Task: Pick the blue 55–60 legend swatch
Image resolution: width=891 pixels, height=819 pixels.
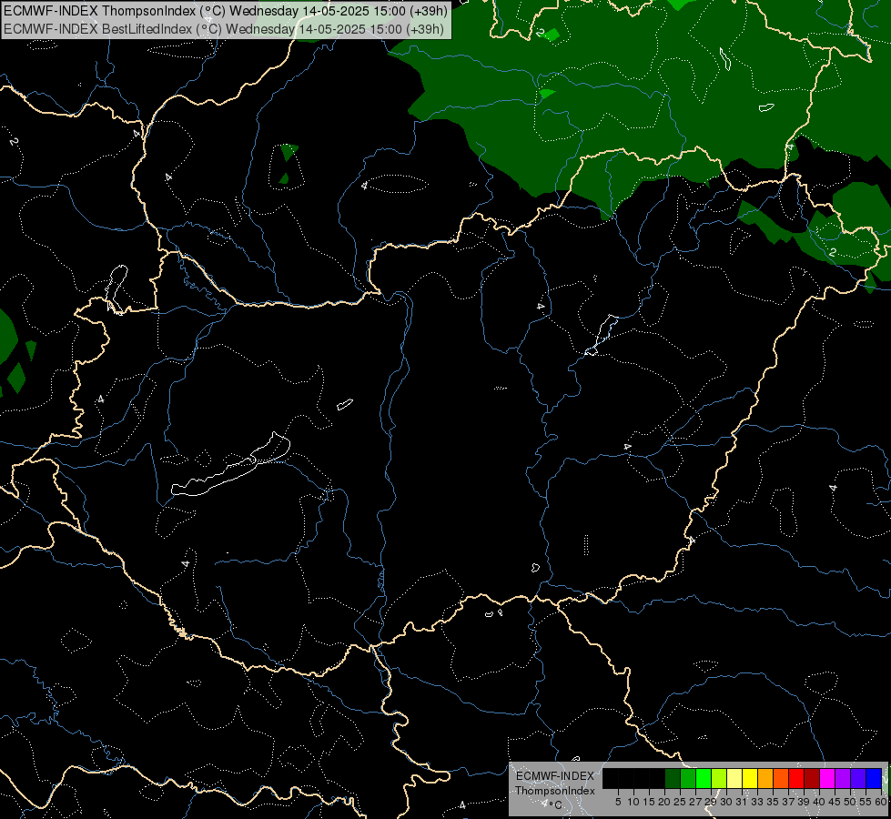Action: pos(874,778)
